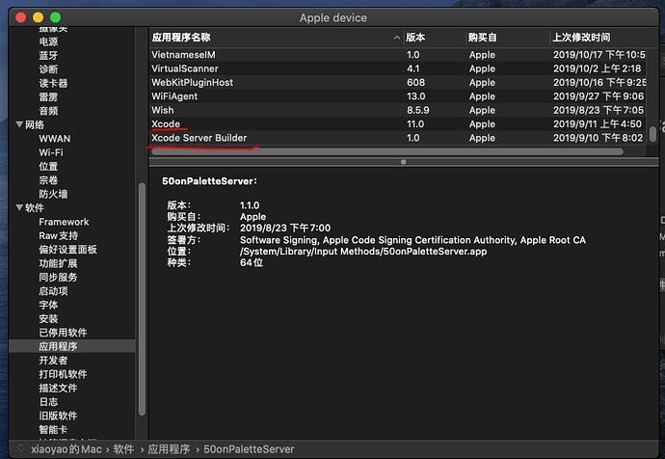The image size is (665, 459).
Task: Select the VirtualScanner row
Action: pos(398,68)
